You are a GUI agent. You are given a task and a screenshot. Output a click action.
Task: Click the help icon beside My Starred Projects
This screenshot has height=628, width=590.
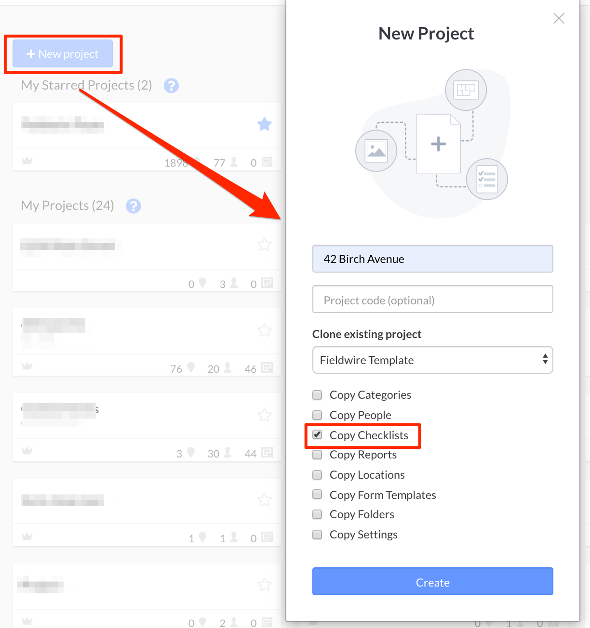(x=171, y=86)
